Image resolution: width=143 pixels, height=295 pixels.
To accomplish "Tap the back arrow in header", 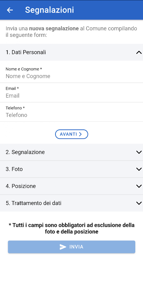I will point(10,10).
